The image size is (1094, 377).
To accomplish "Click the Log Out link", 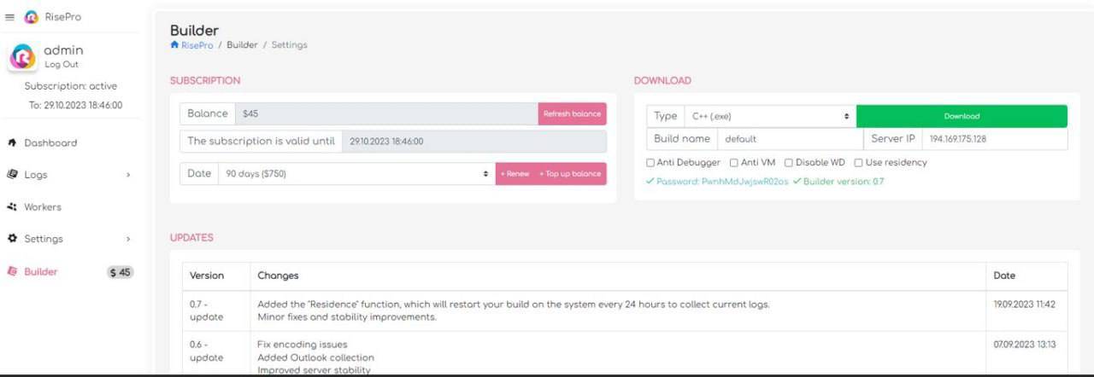I will pos(62,64).
